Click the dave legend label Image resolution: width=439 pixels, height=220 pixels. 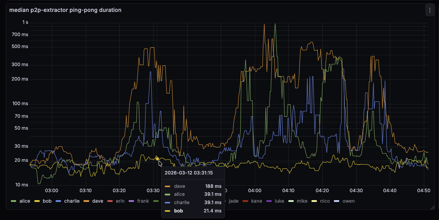pos(98,201)
